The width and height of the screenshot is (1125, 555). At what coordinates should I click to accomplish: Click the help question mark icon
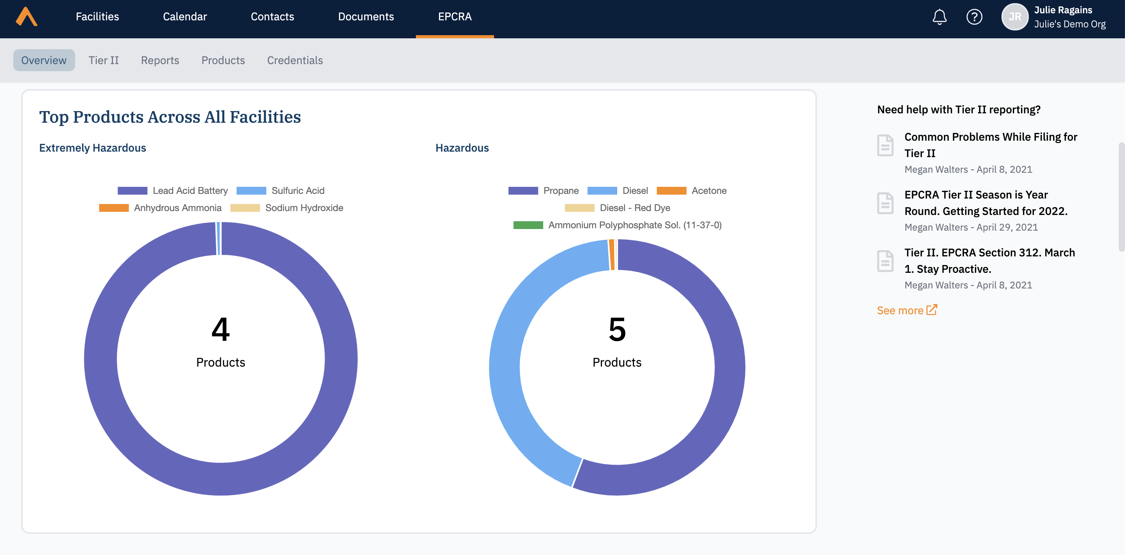(x=975, y=16)
